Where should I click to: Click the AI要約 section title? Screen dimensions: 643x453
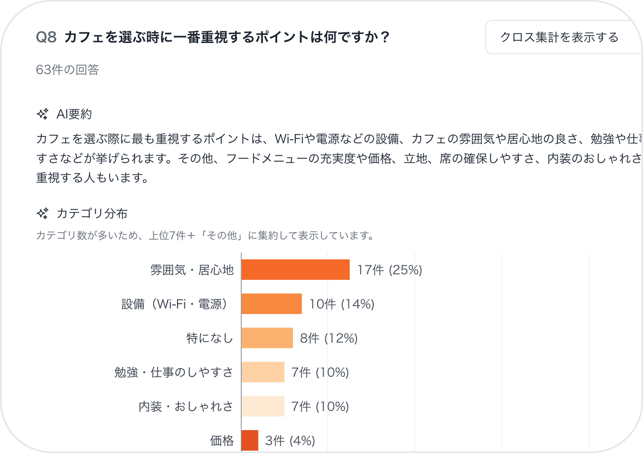pos(74,114)
